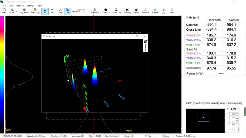
Task: Open the Options menu
Action: (20, 6)
